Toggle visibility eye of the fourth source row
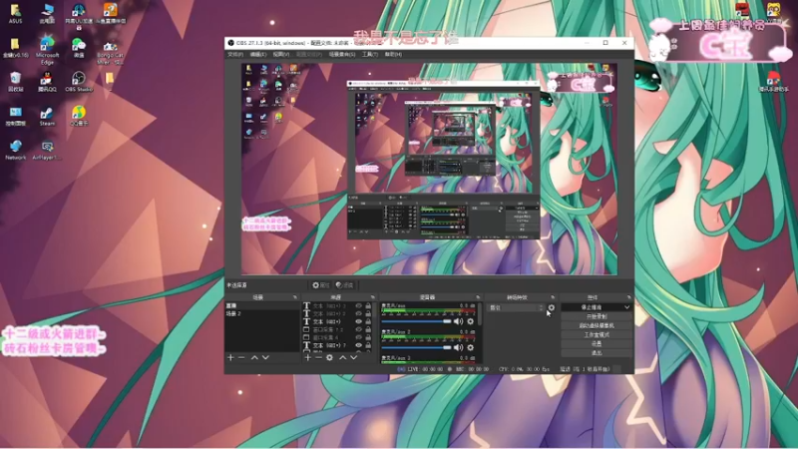 point(358,329)
